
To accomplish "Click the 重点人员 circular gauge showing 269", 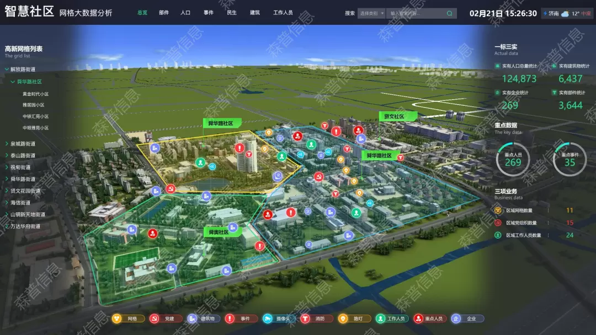I will [513, 159].
